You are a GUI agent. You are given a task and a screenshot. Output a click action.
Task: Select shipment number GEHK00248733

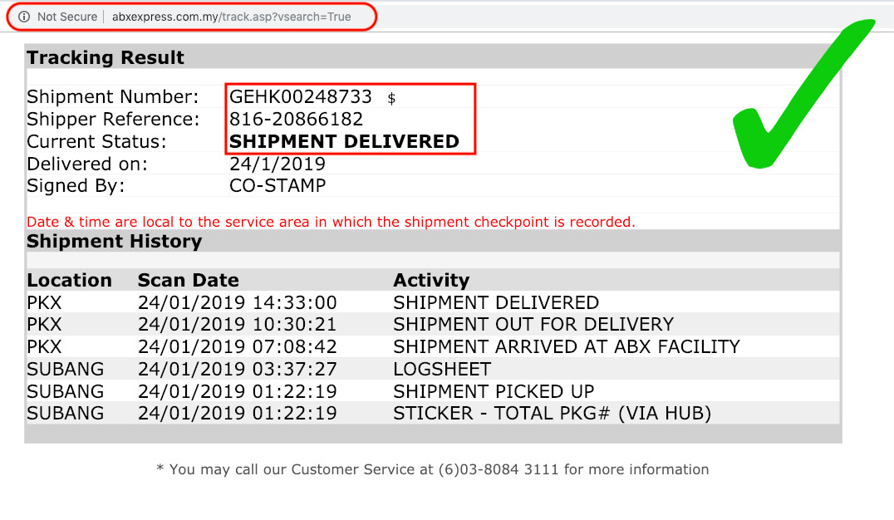(301, 97)
